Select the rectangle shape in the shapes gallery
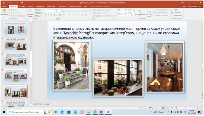 126,10
